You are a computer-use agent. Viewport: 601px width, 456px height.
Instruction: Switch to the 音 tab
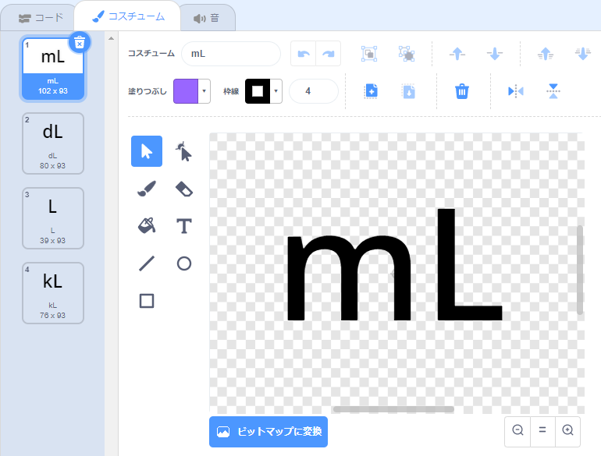[x=207, y=17]
